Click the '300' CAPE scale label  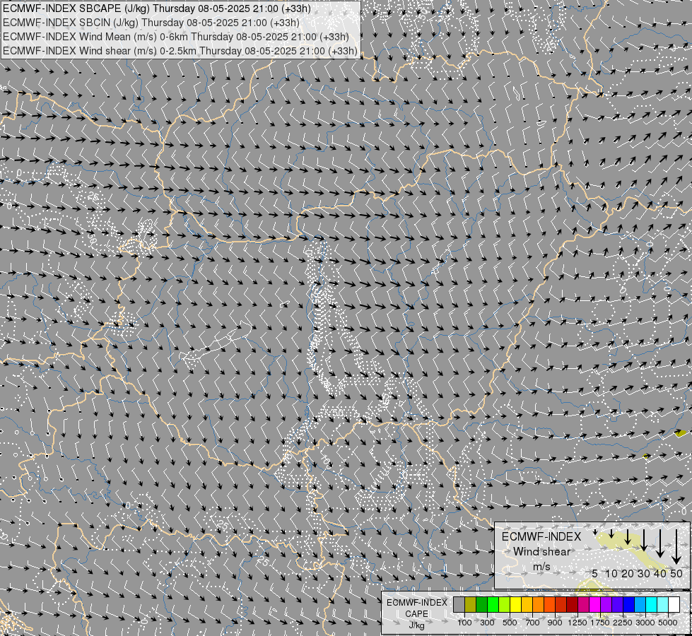click(x=487, y=623)
